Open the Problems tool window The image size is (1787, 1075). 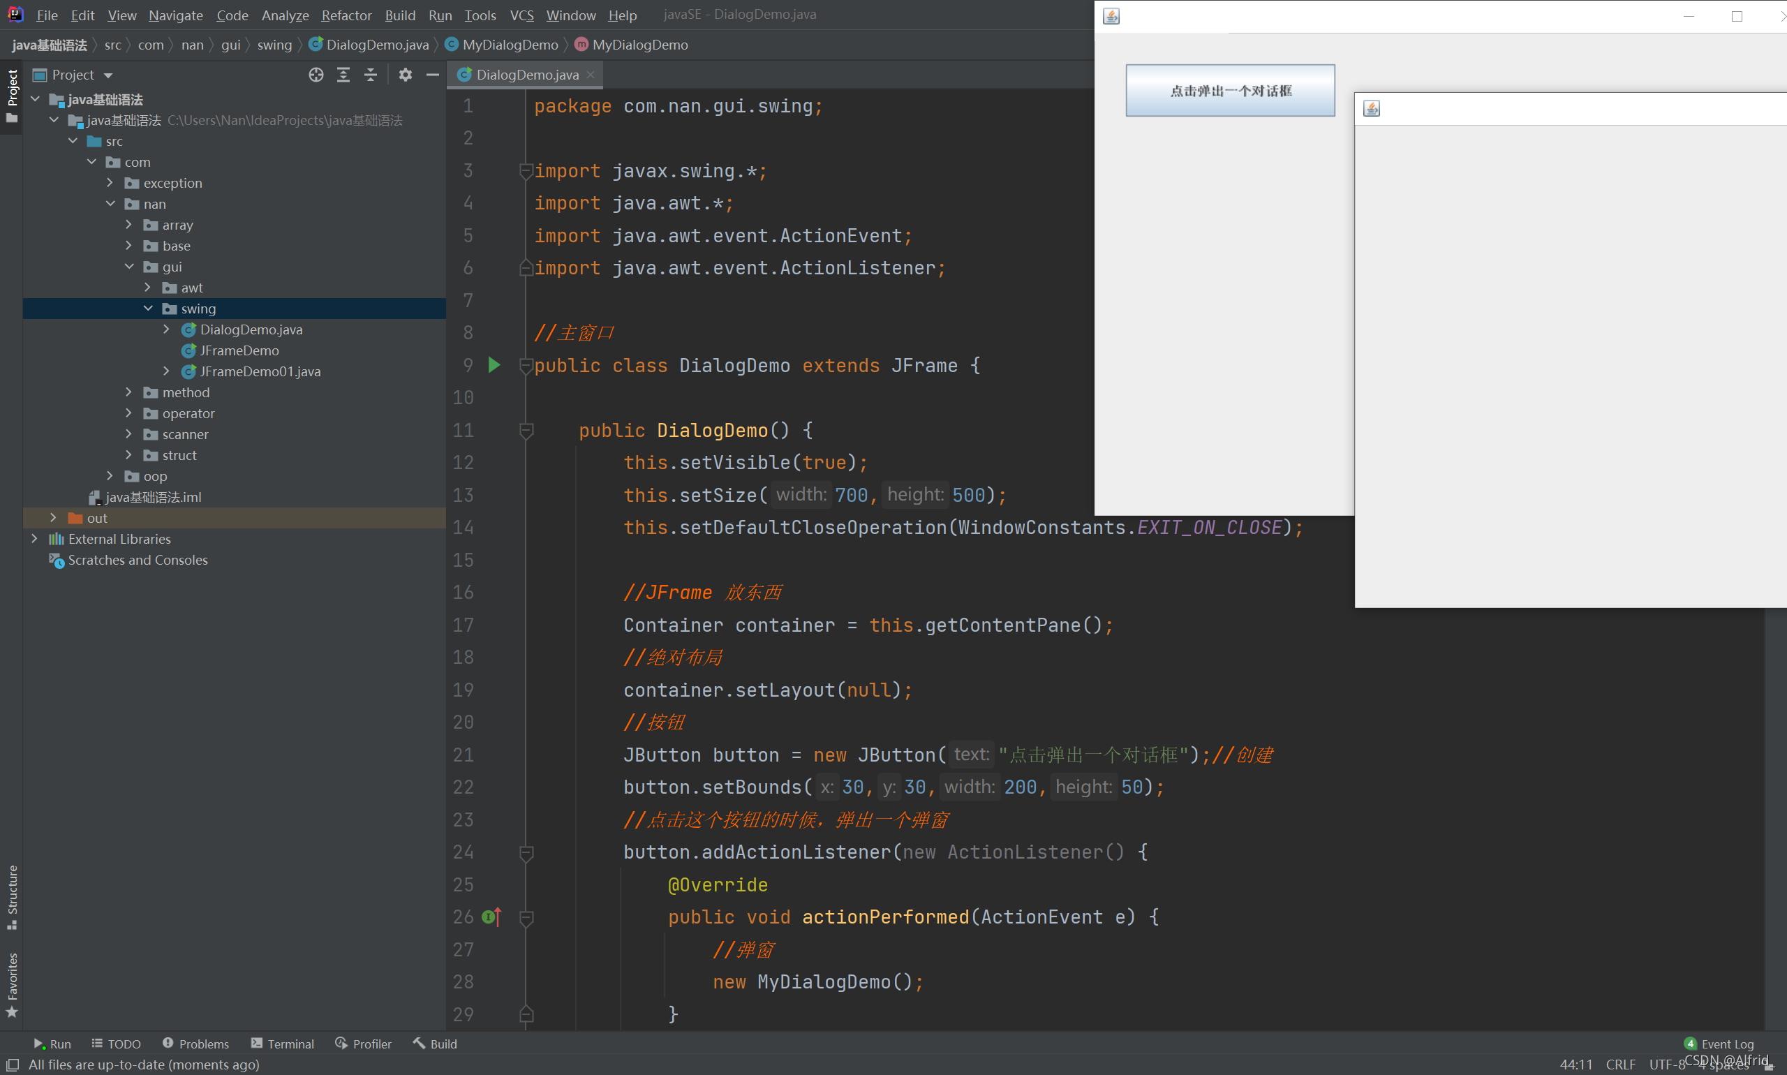195,1044
